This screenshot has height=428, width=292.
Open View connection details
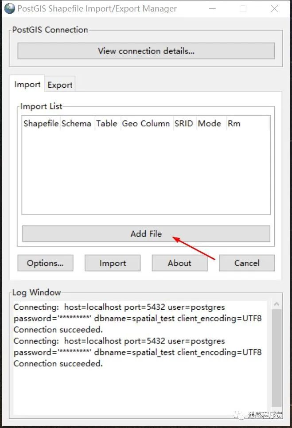(146, 51)
